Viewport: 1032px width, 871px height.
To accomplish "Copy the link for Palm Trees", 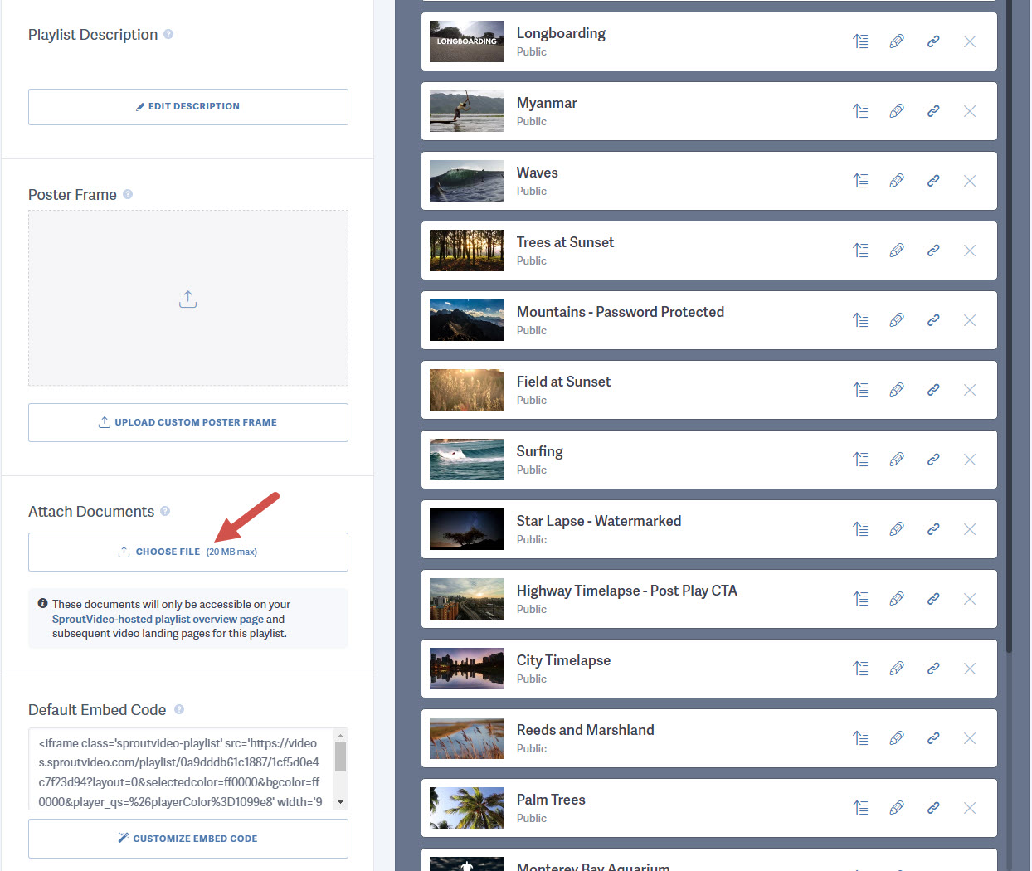I will click(x=933, y=807).
